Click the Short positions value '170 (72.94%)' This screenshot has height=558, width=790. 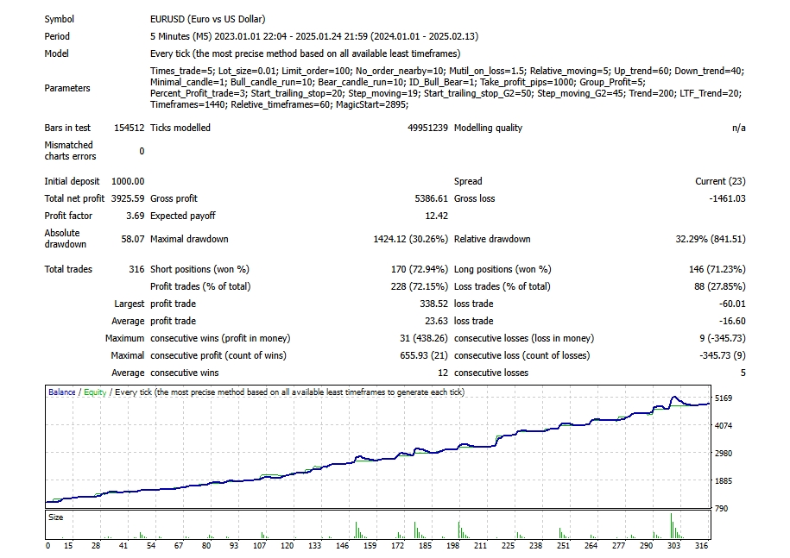click(x=420, y=269)
